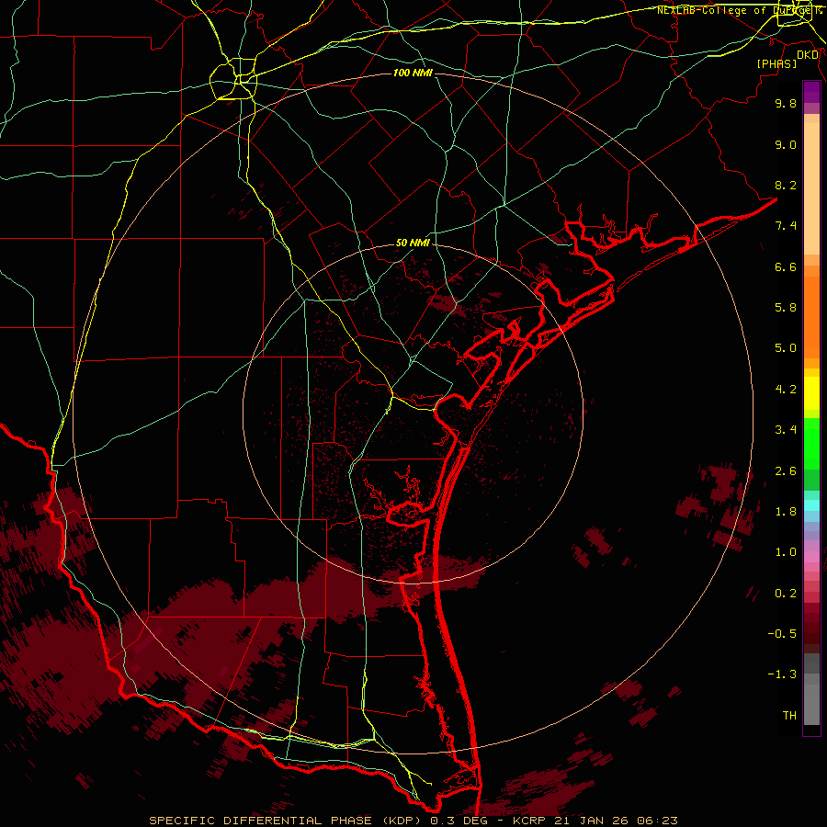Click the TH threshold label on legend
Screen dimensions: 827x827
(789, 716)
